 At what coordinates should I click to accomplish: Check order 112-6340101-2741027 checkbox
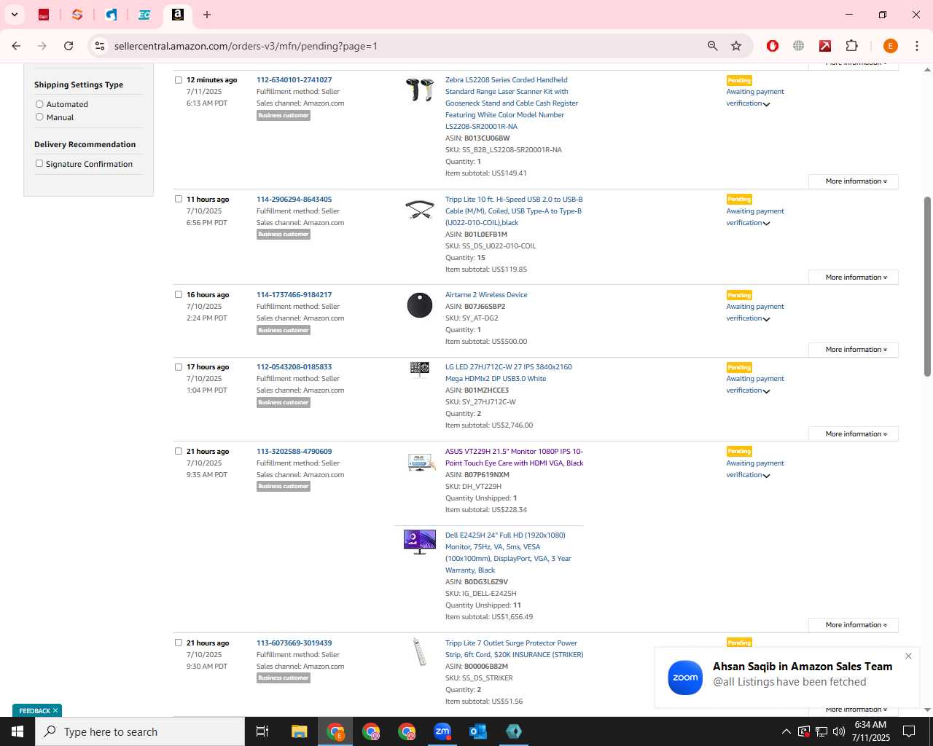[178, 80]
